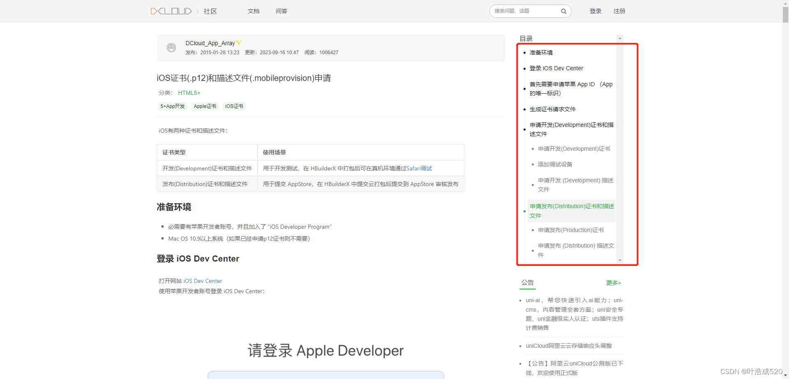The image size is (789, 379).
Task: Click the 注册 link
Action: (619, 11)
